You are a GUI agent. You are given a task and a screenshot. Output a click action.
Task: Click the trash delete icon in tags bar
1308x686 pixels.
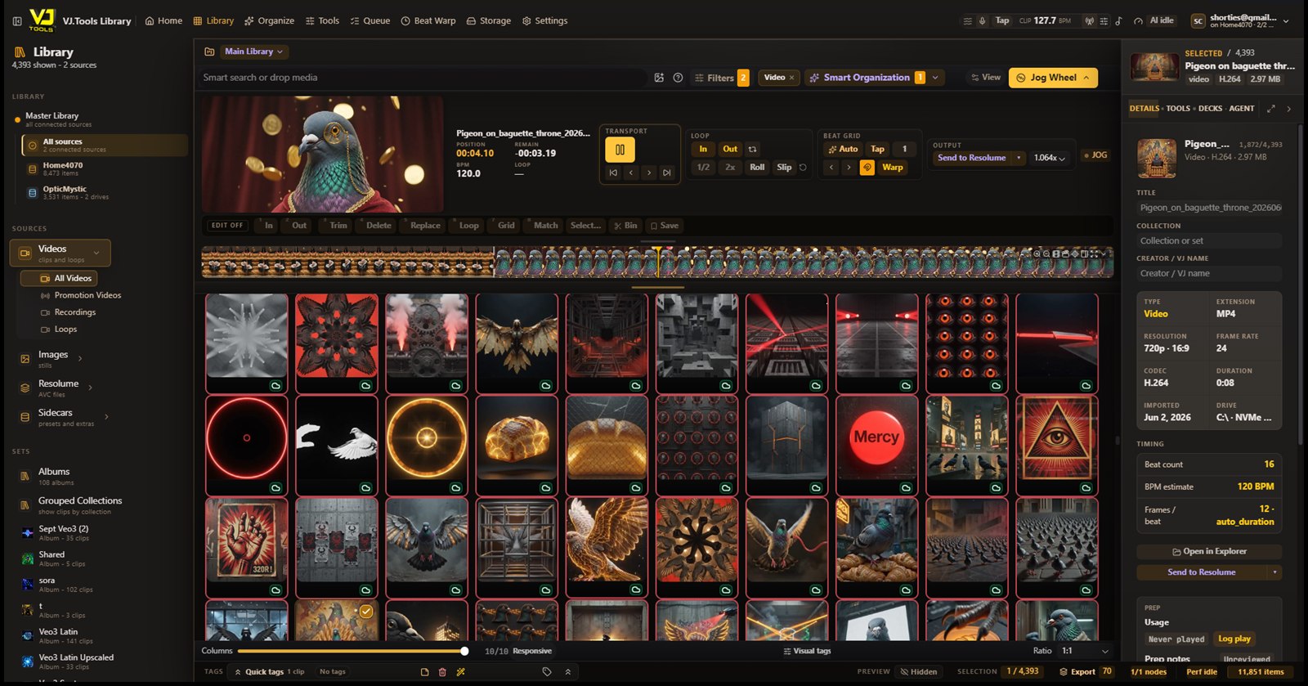[442, 671]
